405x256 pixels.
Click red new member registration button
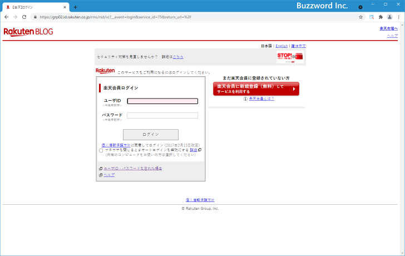[x=256, y=89]
